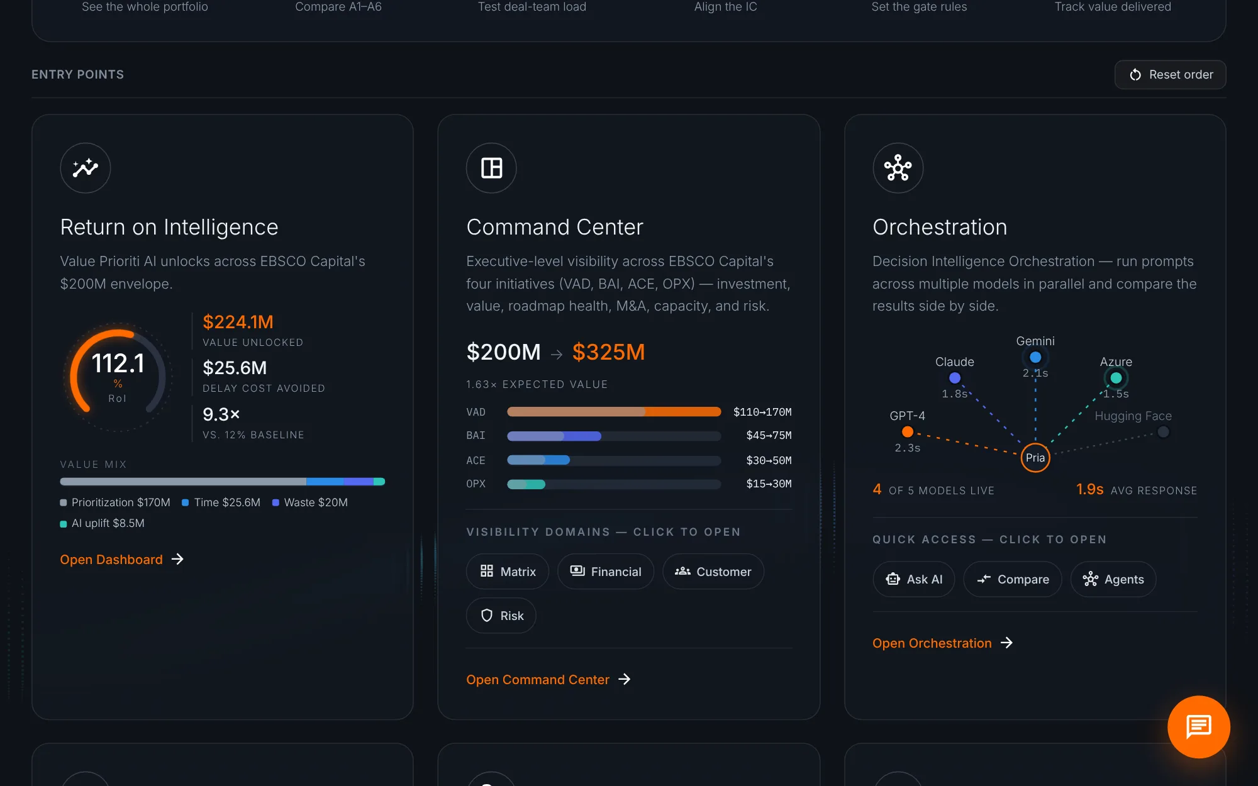
Task: Select 'Test deal-team load' step
Action: coord(532,7)
